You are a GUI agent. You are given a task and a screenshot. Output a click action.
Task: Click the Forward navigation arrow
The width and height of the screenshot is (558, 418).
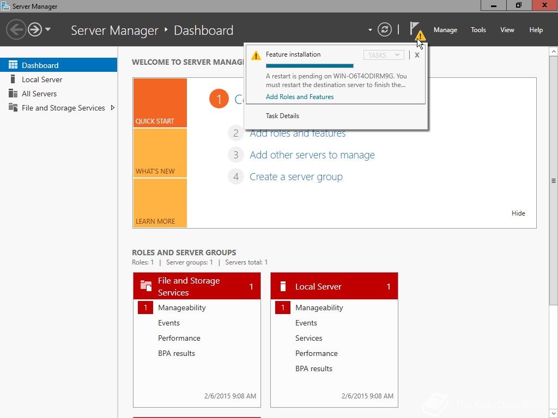(35, 29)
